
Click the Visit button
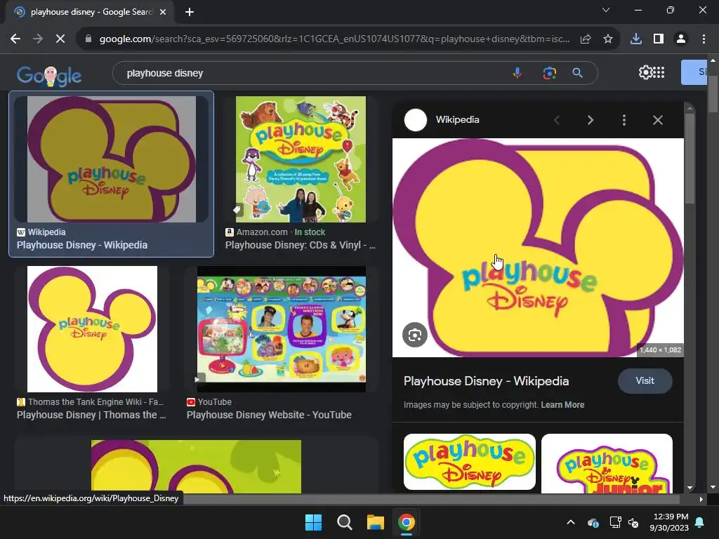click(645, 381)
